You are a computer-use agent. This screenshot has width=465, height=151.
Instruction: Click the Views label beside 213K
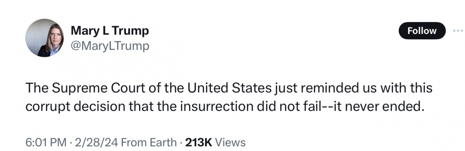(230, 142)
